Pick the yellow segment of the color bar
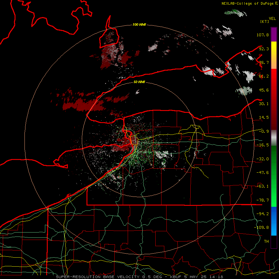Viewport: 279px width, 279px height. [x=274, y=55]
